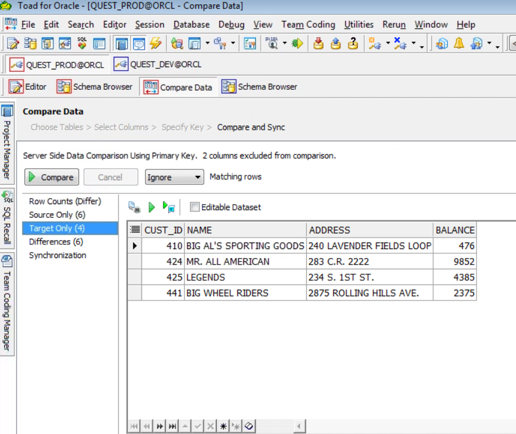The image size is (516, 434).
Task: Click the Commit icon with red down arrow
Action: click(318, 43)
